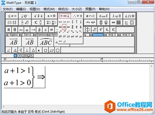155x115 pixels.
Task: Insert the single right arrow from the arrow palette popup
Action: [x=64, y=22]
